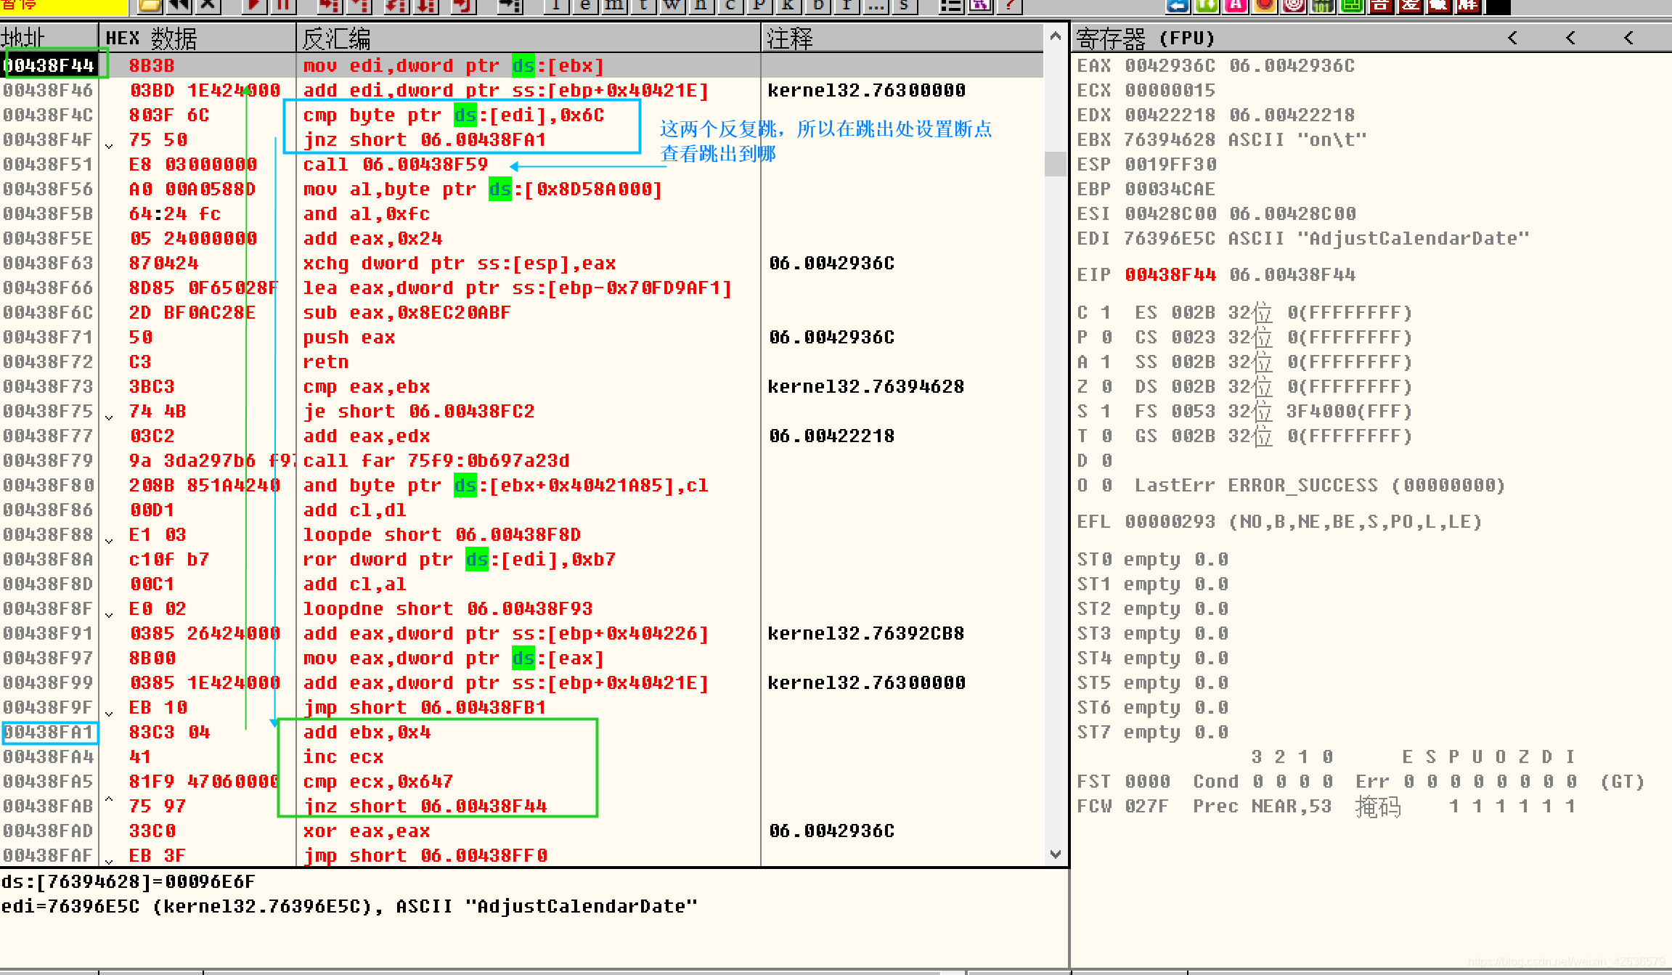This screenshot has height=975, width=1672.
Task: Click the 注释 comment column header
Action: (x=902, y=38)
